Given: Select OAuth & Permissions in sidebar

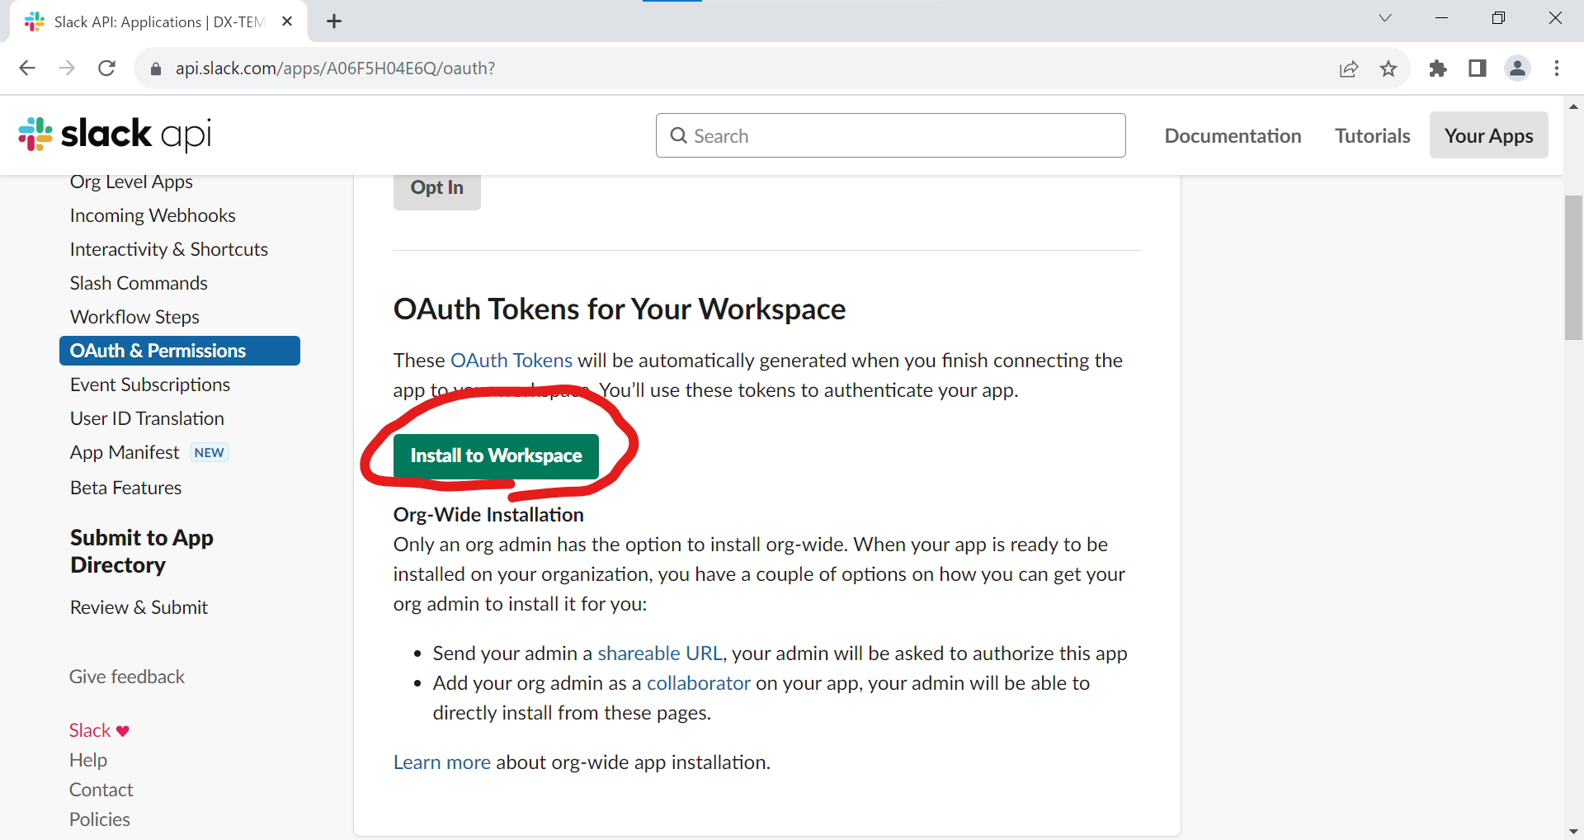Looking at the screenshot, I should pyautogui.click(x=179, y=351).
